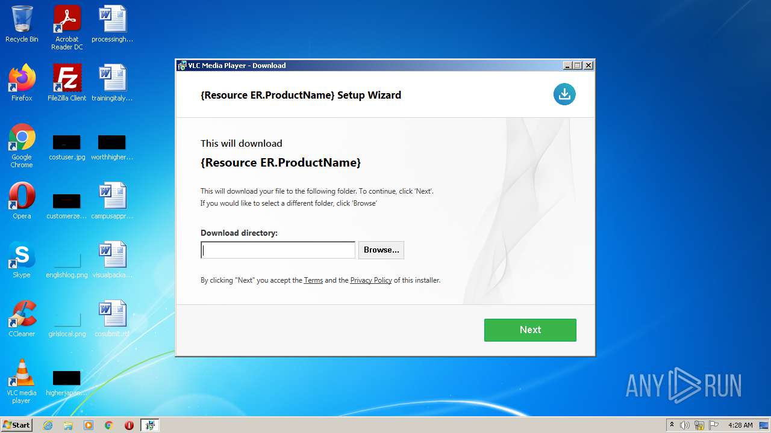The width and height of the screenshot is (771, 433).
Task: Open the Action Center flag icon
Action: pyautogui.click(x=714, y=425)
